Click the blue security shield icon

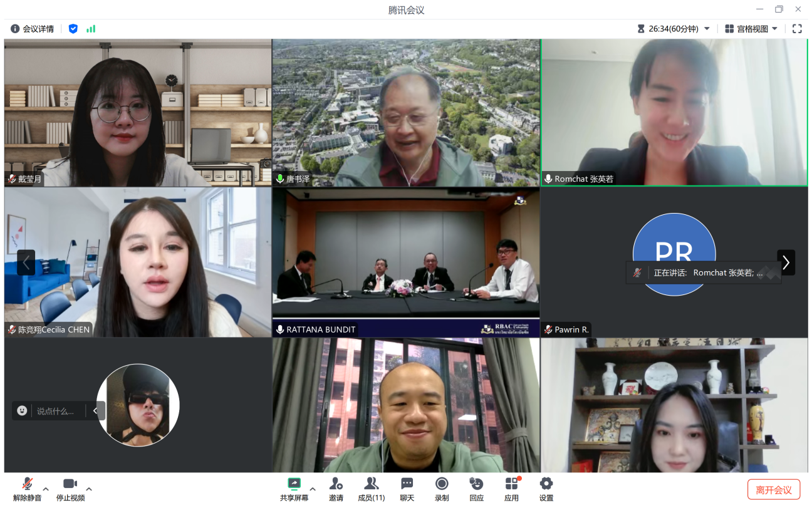pos(73,29)
